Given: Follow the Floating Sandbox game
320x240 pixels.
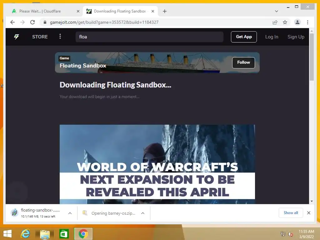Looking at the screenshot, I should tap(243, 62).
